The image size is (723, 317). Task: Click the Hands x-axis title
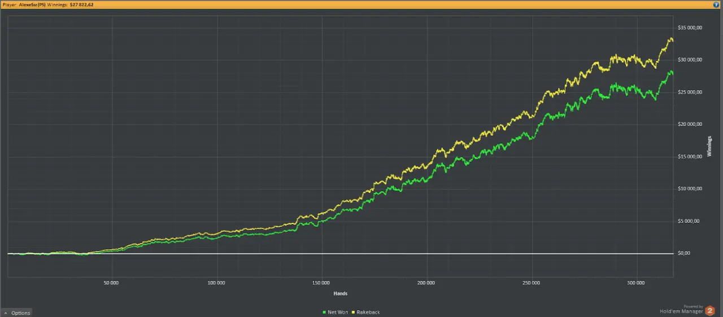coord(340,293)
